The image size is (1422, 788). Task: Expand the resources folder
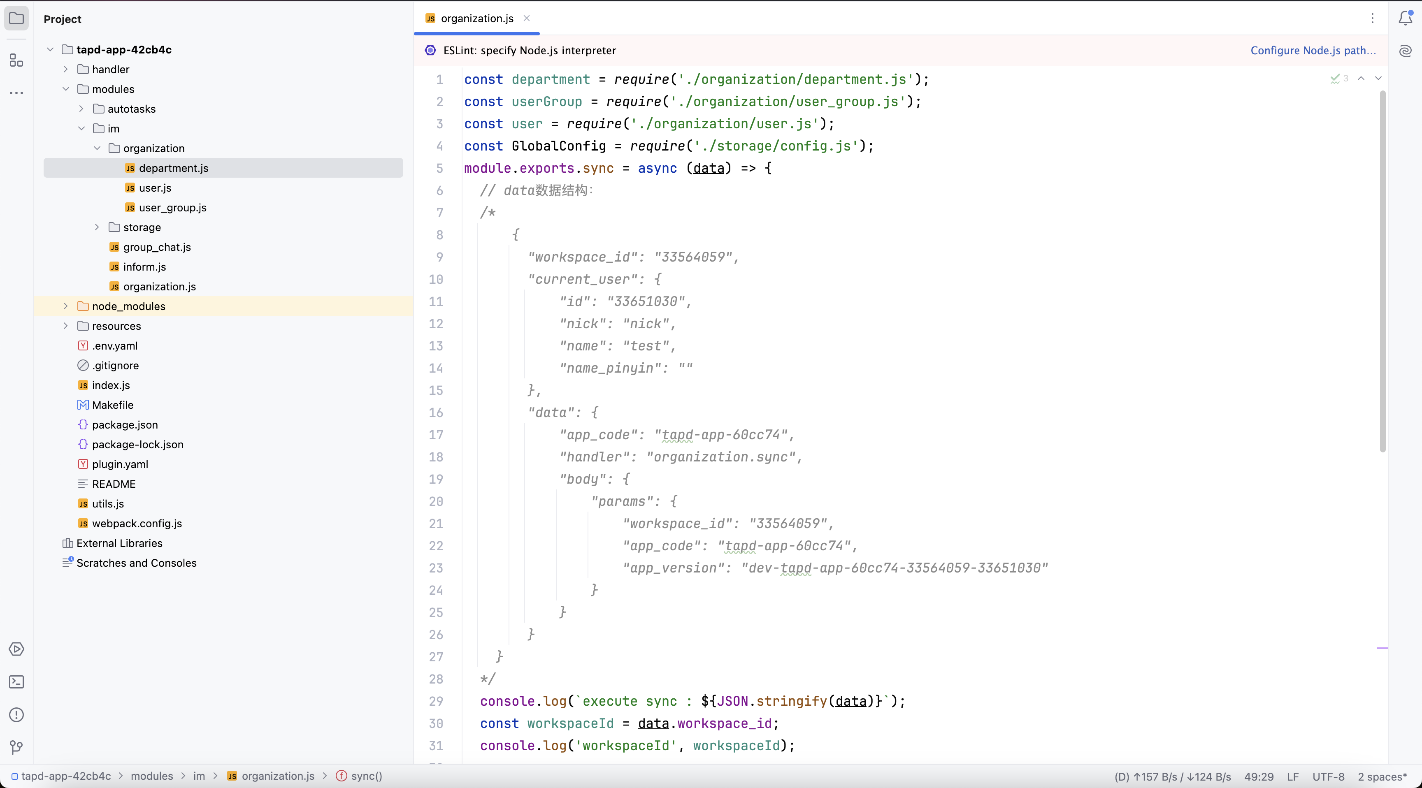pos(66,326)
